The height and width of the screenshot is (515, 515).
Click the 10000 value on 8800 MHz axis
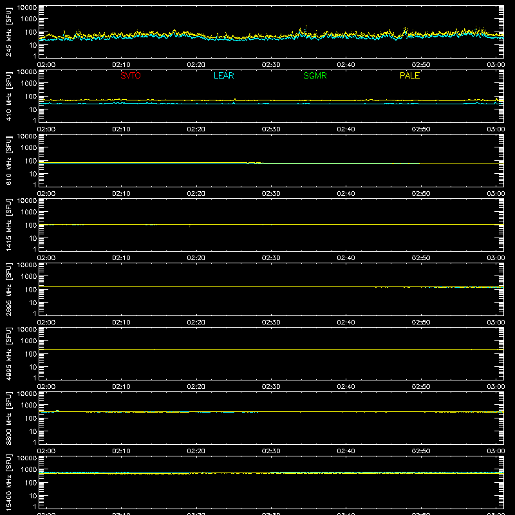[x=27, y=394]
